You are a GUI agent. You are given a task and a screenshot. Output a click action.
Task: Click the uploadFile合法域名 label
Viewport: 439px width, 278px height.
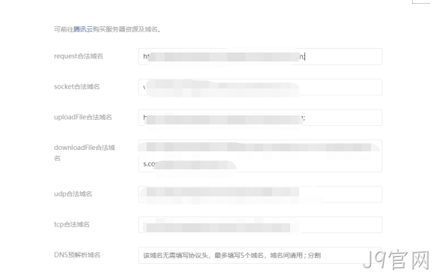[83, 117]
